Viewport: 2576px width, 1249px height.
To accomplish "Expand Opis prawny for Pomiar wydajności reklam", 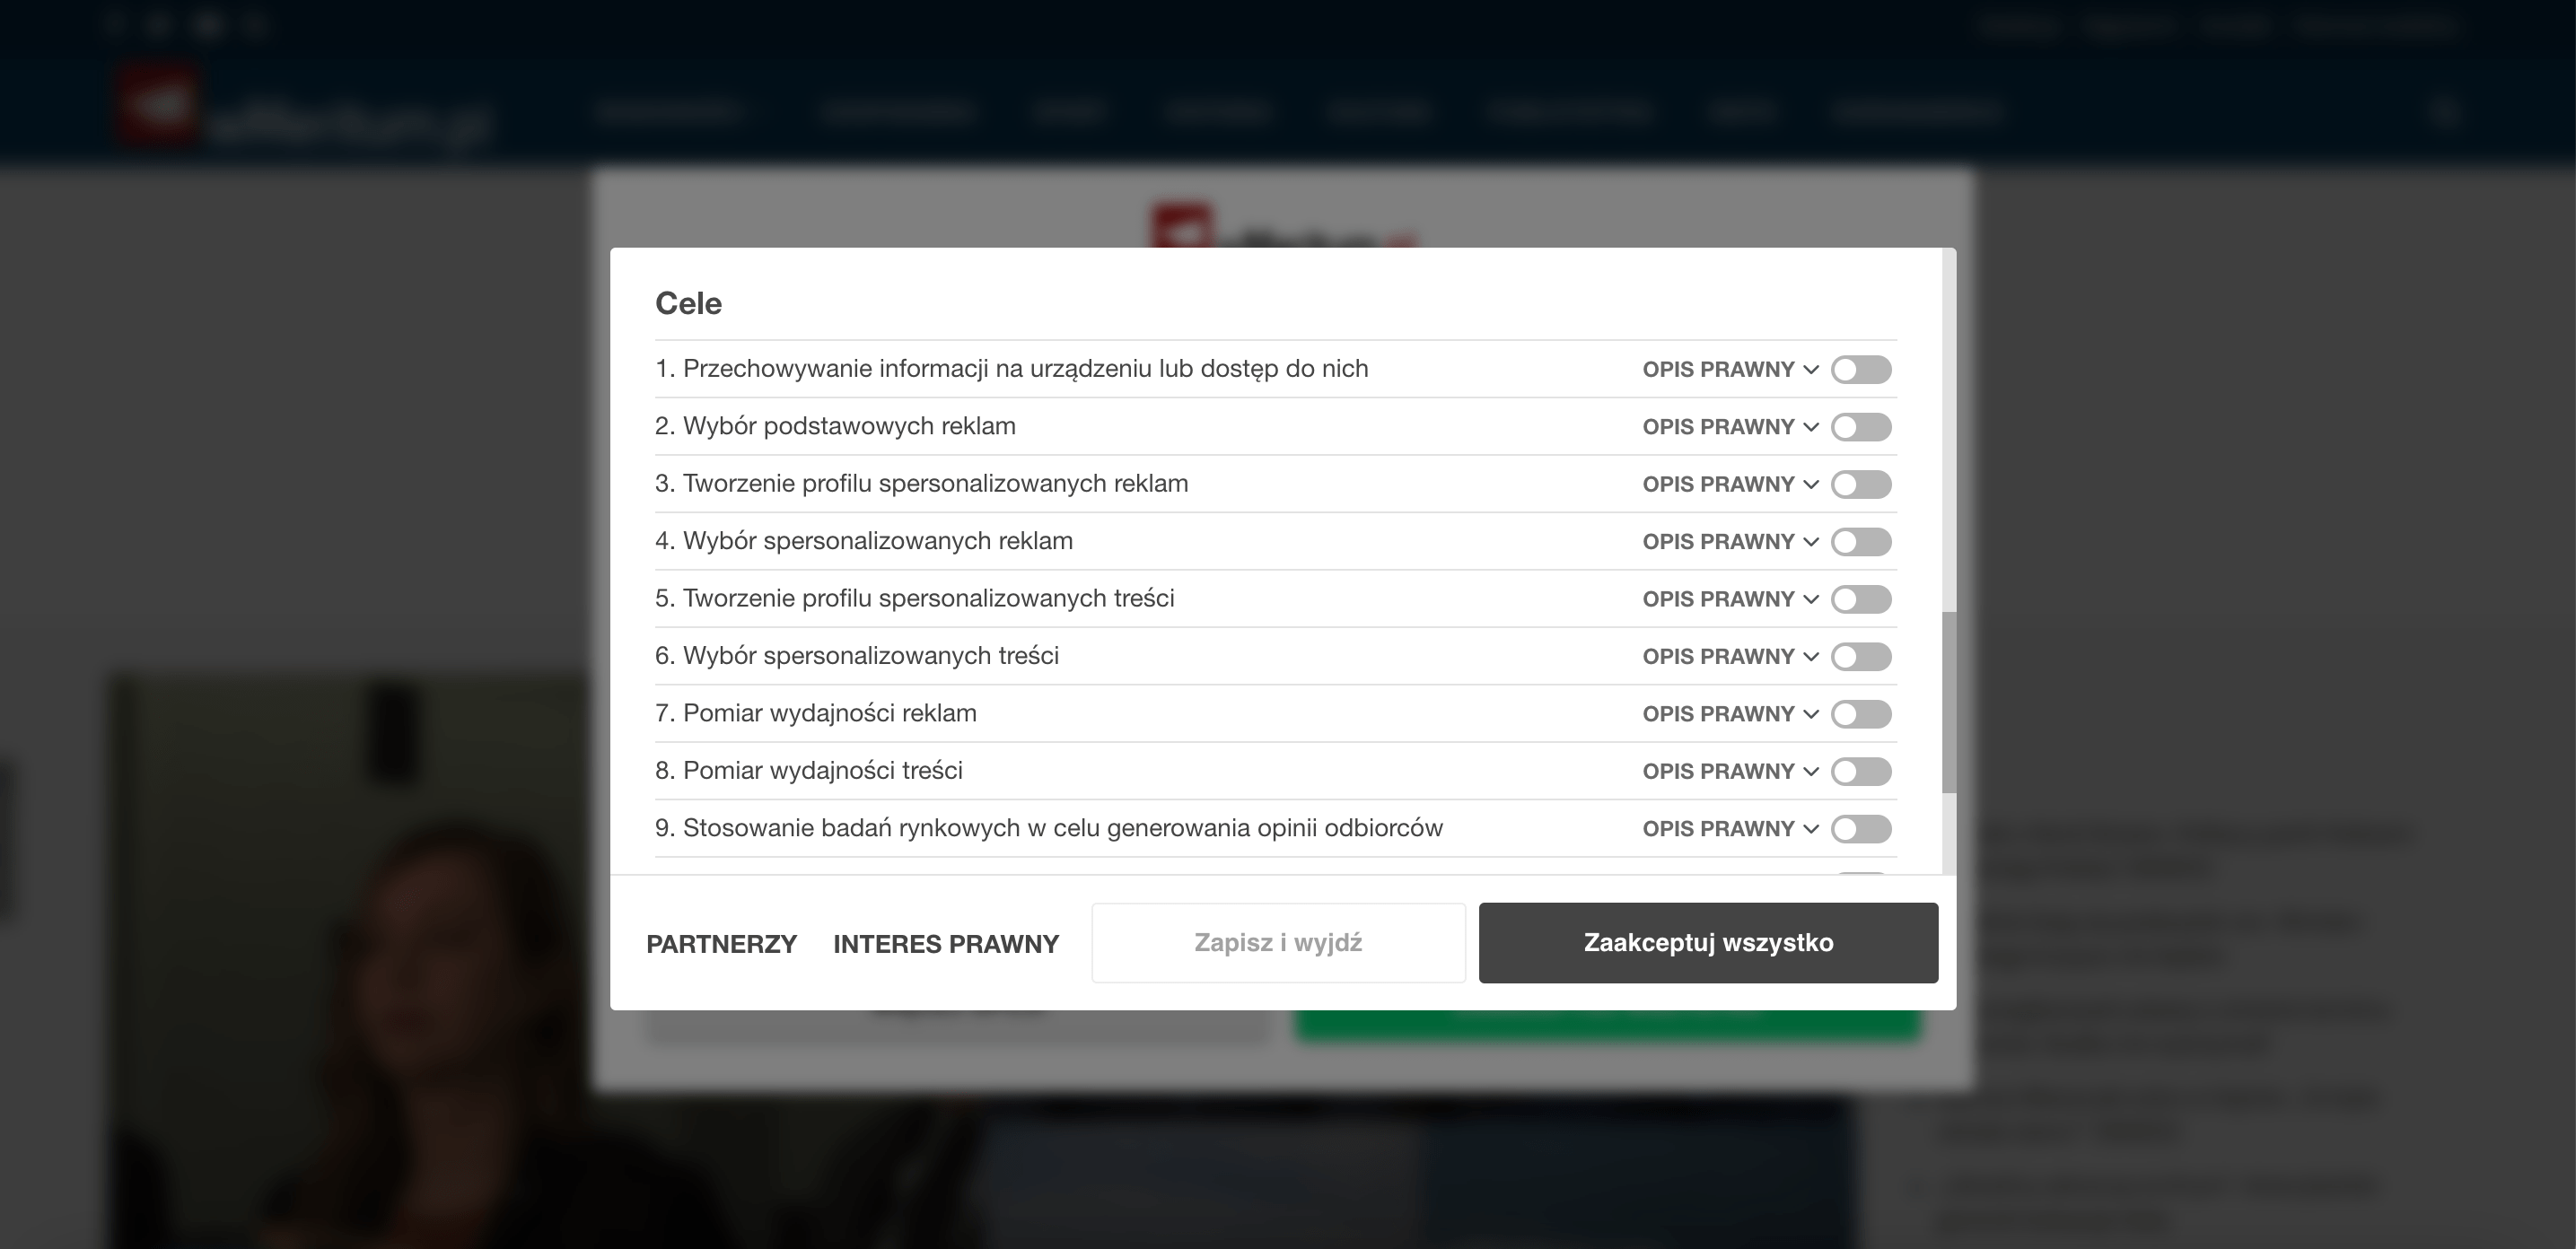I will tap(1729, 714).
